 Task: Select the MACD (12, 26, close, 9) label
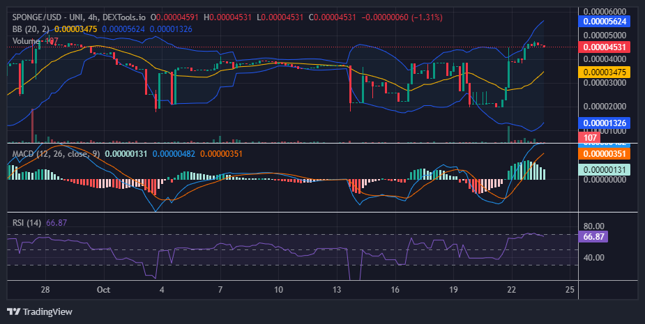(x=56, y=154)
